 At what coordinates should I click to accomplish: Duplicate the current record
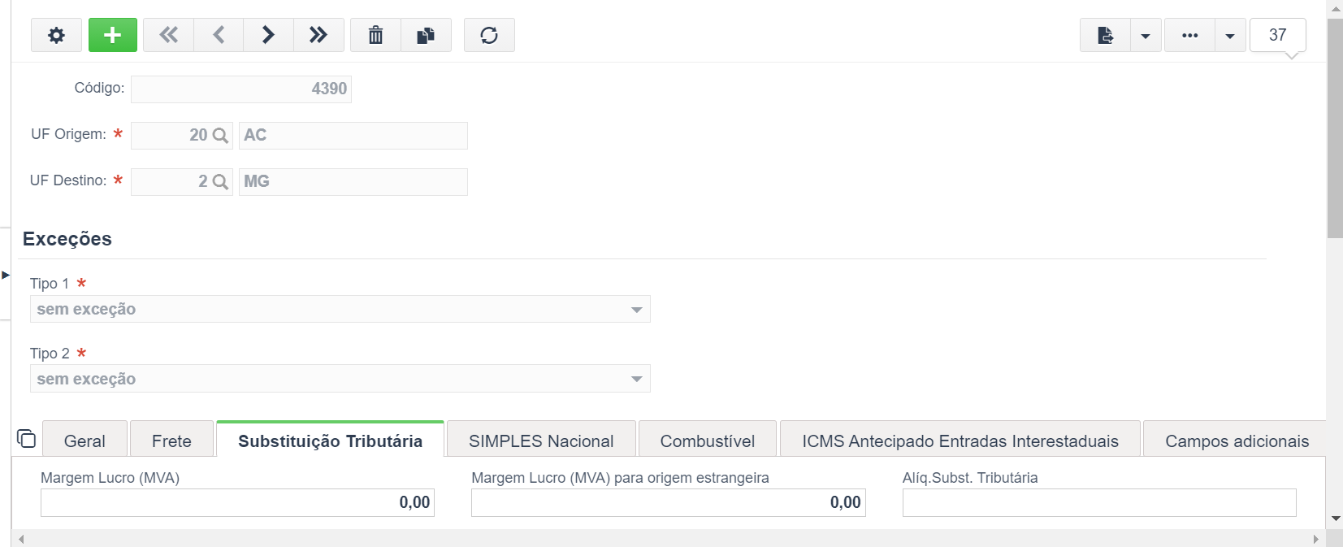tap(426, 35)
